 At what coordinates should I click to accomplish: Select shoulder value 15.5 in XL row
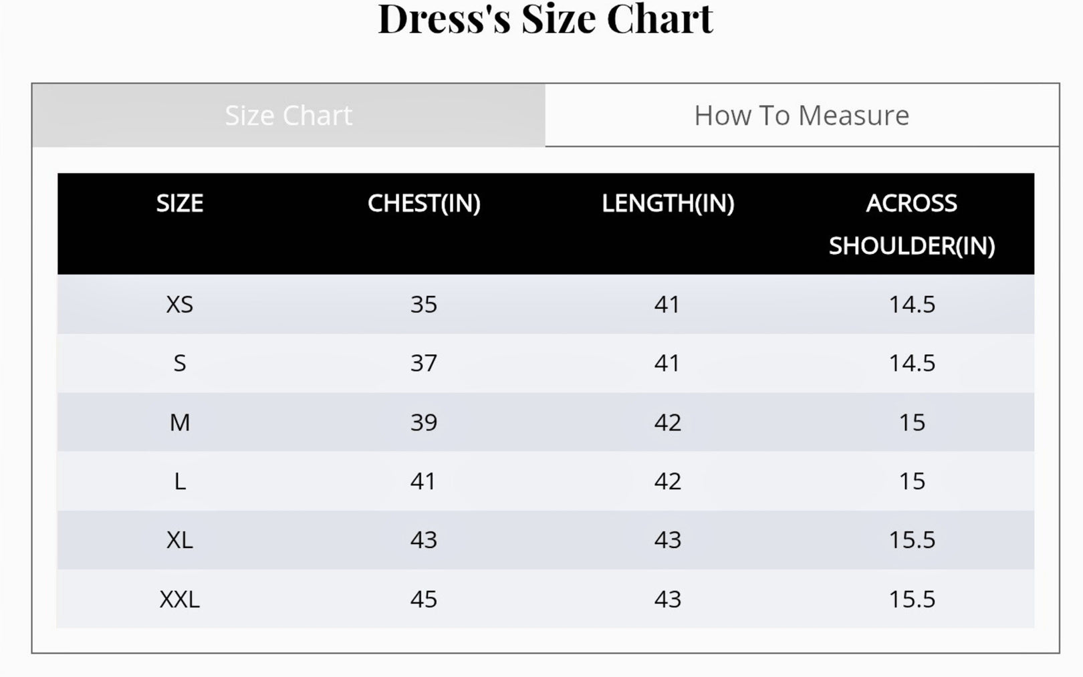(912, 540)
